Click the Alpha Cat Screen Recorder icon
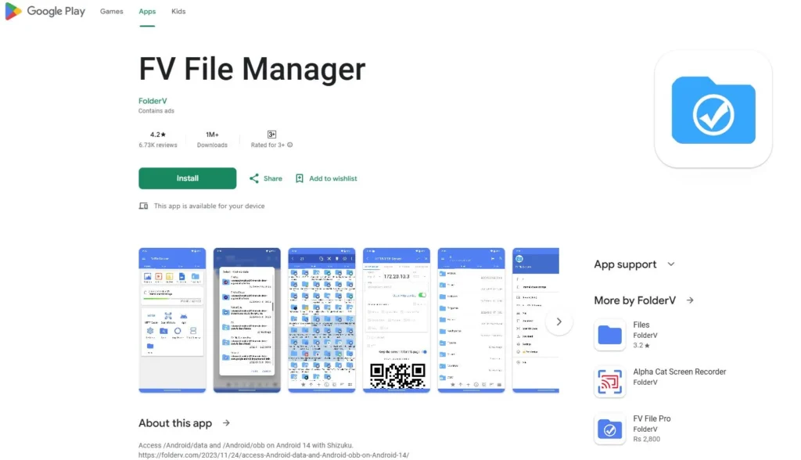The height and width of the screenshot is (460, 801). [x=609, y=379]
